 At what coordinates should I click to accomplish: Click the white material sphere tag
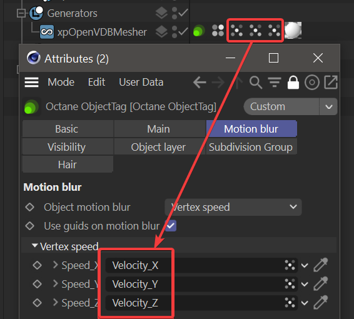[293, 30]
